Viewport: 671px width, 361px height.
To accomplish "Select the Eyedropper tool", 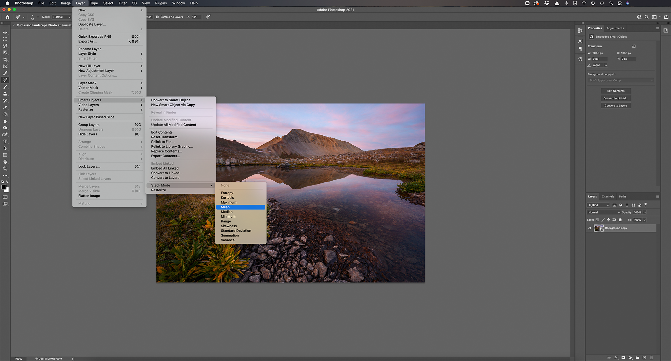I will (5, 73).
